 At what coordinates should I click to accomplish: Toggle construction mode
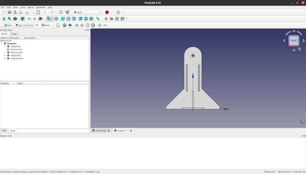37,25
